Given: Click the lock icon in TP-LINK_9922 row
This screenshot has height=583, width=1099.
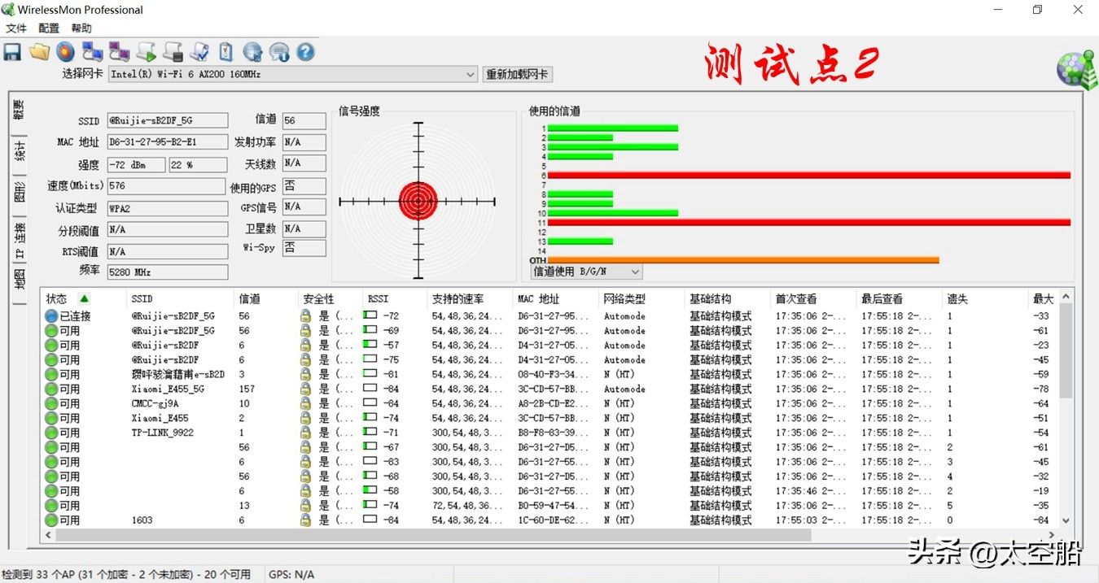Looking at the screenshot, I should tap(305, 433).
